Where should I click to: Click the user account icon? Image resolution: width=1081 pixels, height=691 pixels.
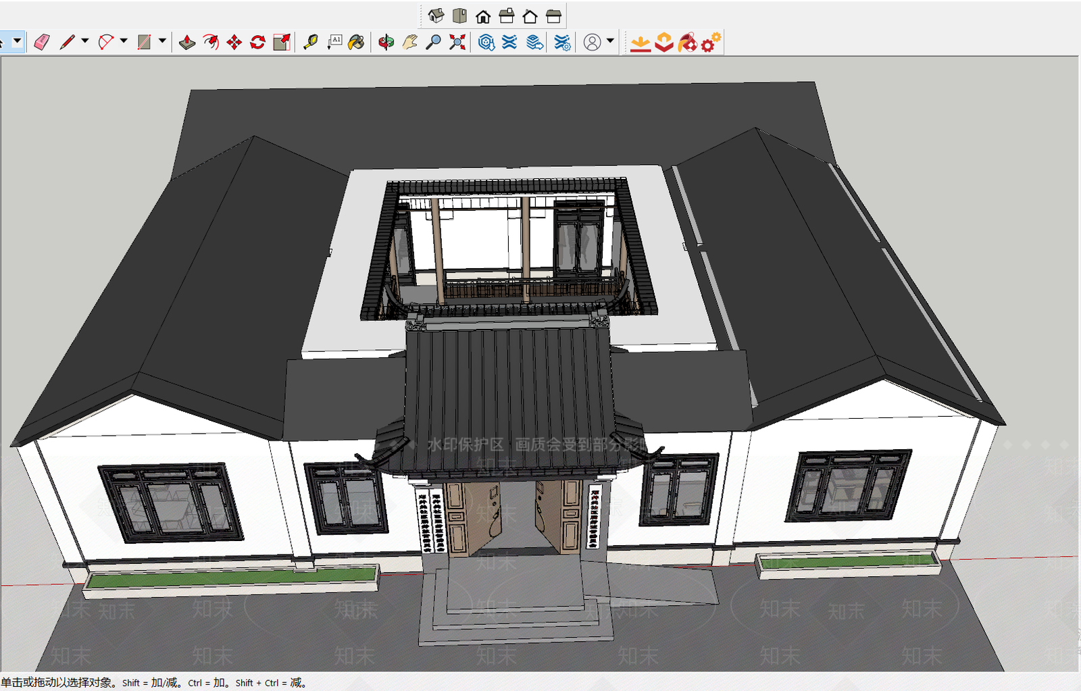[x=592, y=43]
